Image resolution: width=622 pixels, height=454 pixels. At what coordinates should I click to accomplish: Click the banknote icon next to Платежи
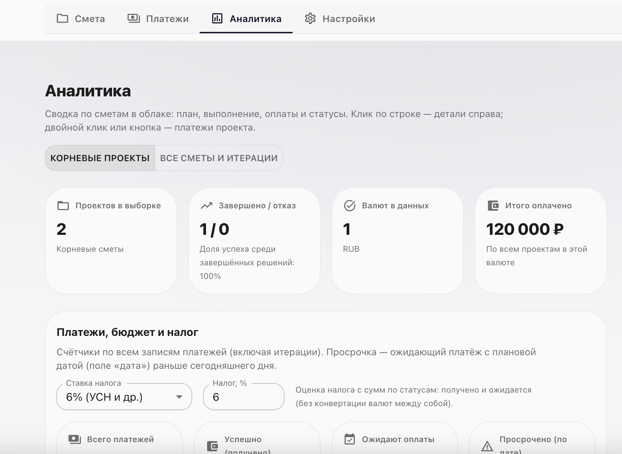click(x=134, y=18)
